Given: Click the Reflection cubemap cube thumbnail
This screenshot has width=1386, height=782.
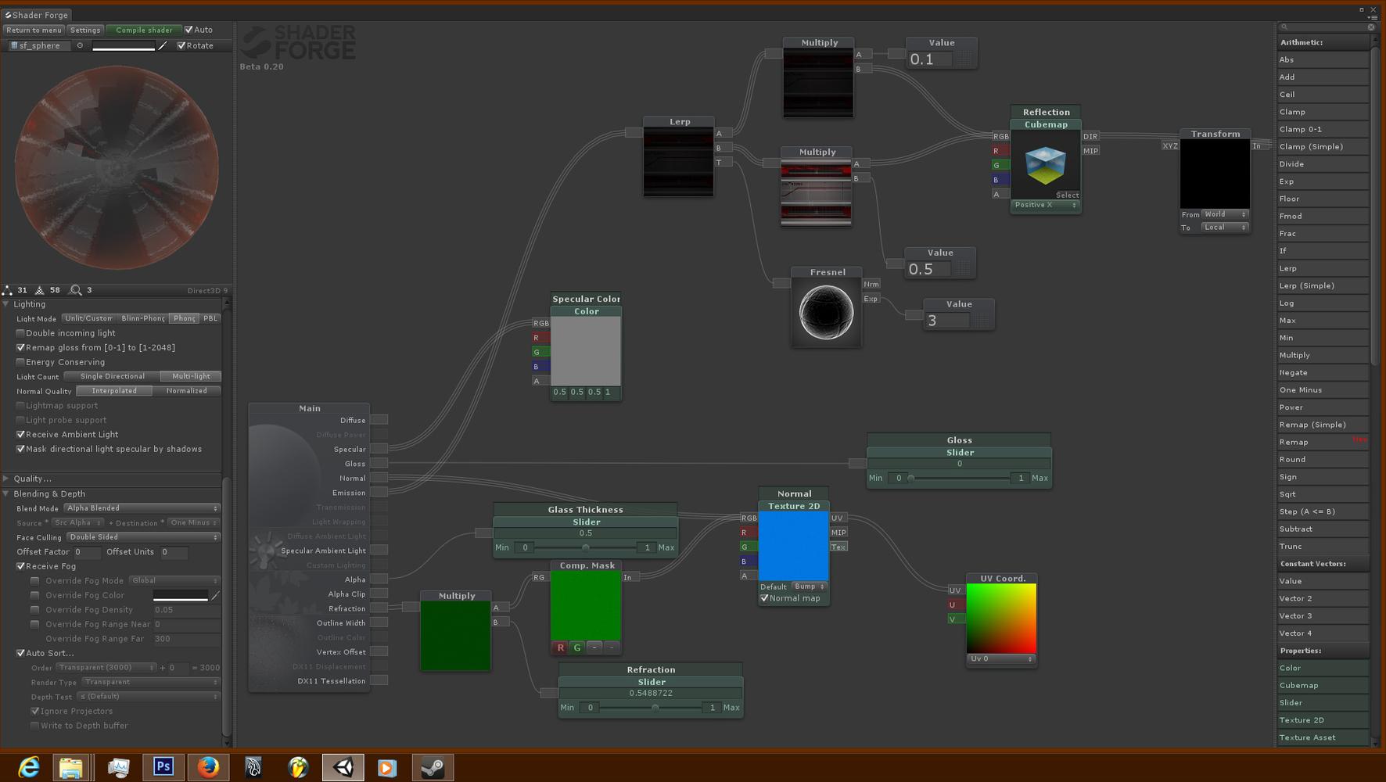Looking at the screenshot, I should [1045, 164].
